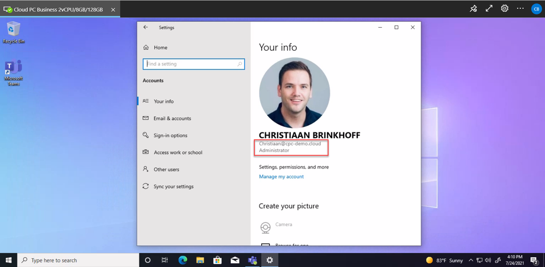Show hidden system tray icons
Image resolution: width=545 pixels, height=267 pixels.
pos(471,260)
